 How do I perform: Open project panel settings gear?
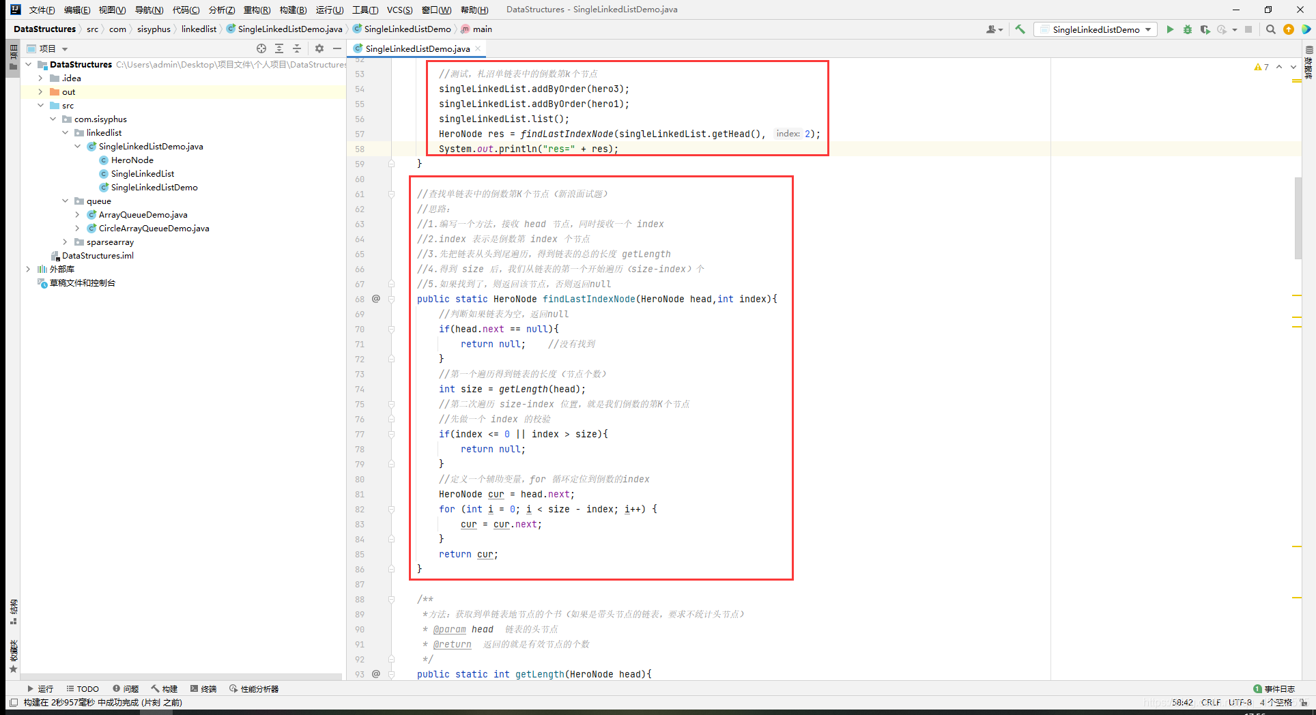319,48
